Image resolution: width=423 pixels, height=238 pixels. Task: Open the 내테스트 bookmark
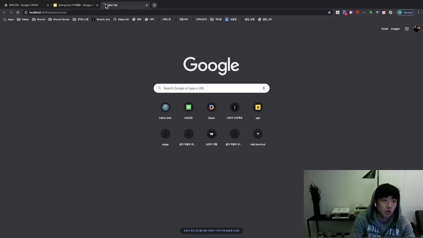tap(164, 20)
